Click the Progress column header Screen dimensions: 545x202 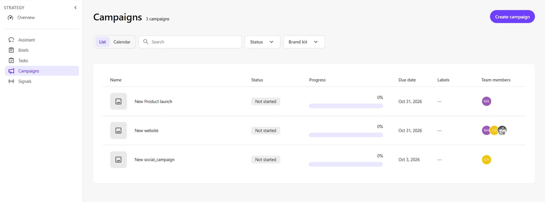tap(317, 80)
